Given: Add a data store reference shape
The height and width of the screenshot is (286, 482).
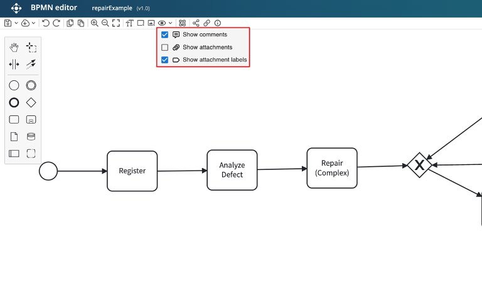Looking at the screenshot, I should tap(31, 136).
